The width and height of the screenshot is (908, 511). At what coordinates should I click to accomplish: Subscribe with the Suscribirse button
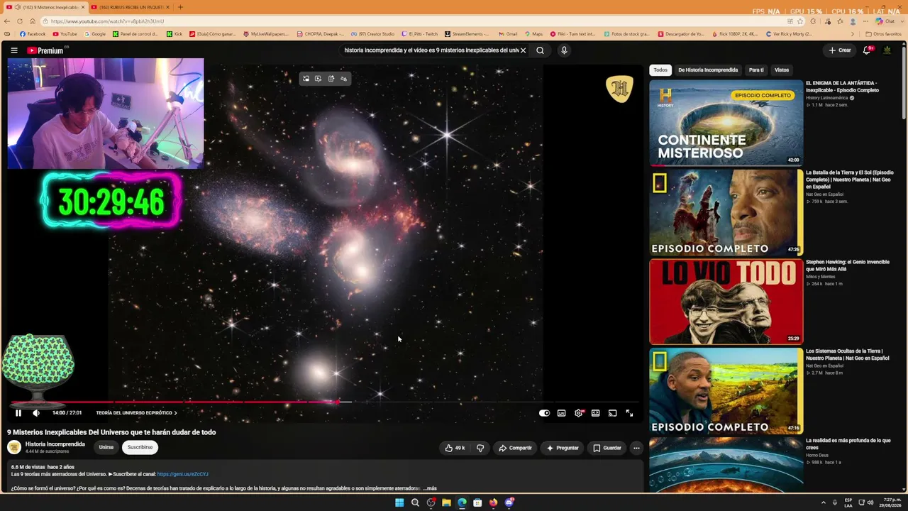pos(140,447)
